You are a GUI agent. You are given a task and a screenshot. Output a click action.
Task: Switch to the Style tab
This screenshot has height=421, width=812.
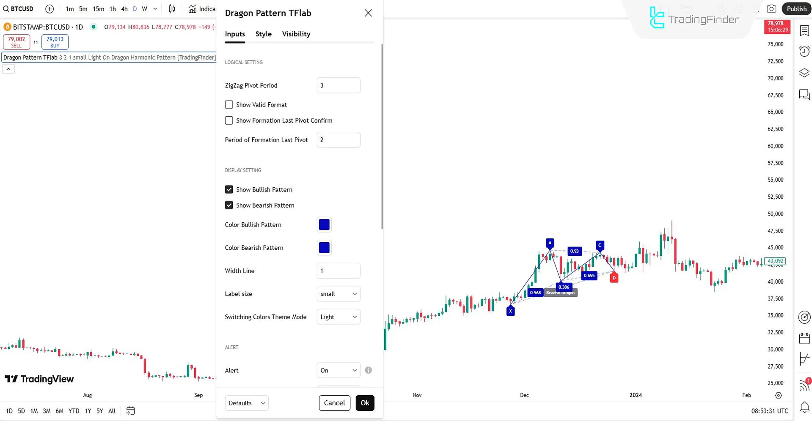(x=264, y=34)
